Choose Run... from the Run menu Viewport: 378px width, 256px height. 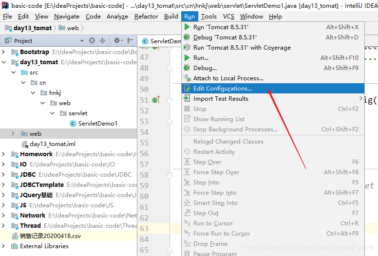coord(273,58)
